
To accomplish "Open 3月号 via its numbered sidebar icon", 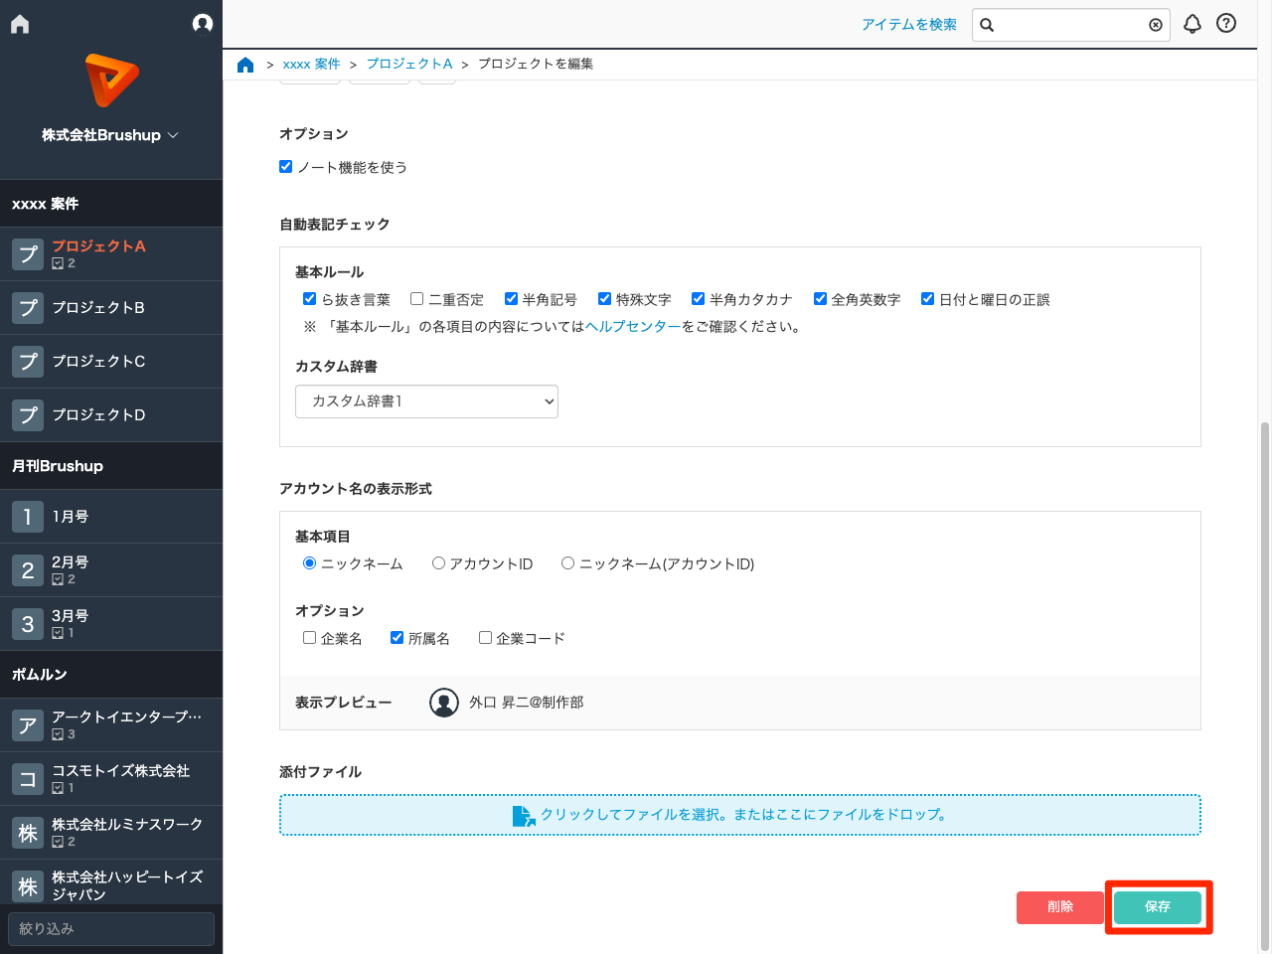I will [28, 622].
